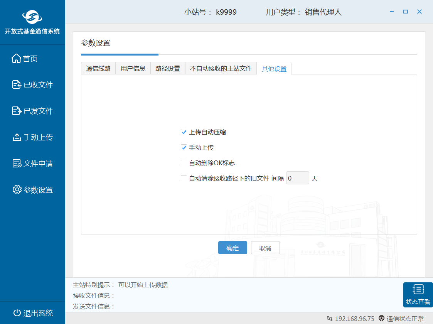Click the 销售代理人 user type text
Viewport: 433px width, 324px height.
pos(323,12)
